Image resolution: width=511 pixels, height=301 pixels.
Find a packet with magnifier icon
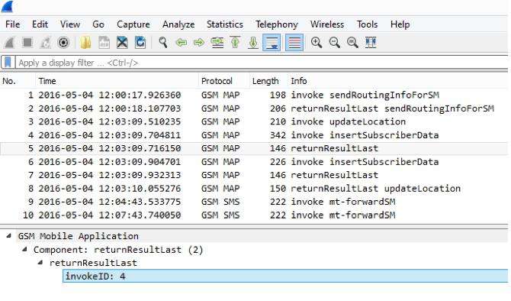click(x=163, y=43)
